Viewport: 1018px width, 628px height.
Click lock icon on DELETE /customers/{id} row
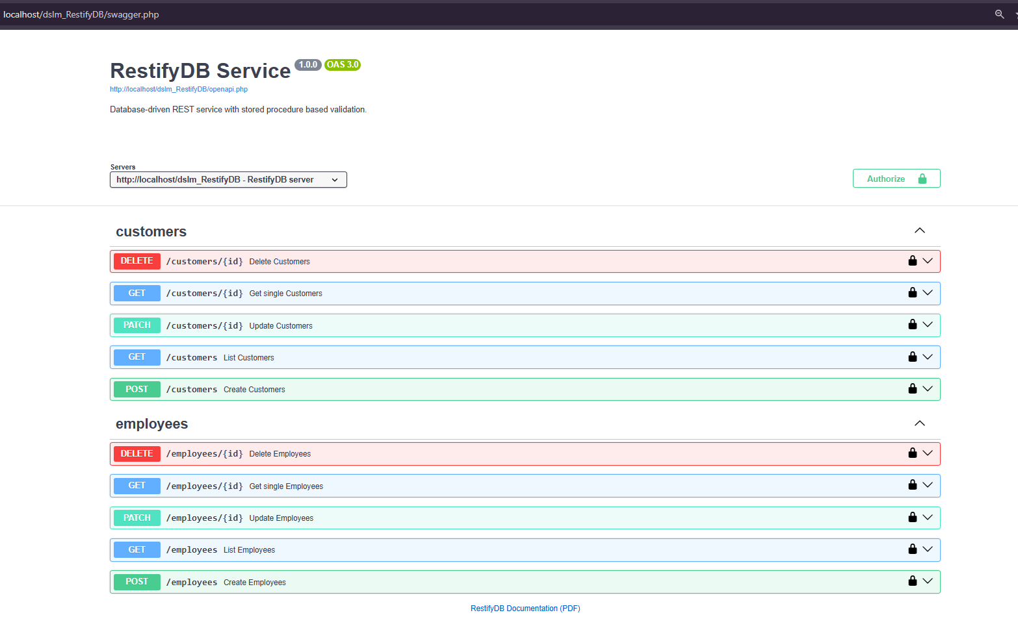pos(912,261)
